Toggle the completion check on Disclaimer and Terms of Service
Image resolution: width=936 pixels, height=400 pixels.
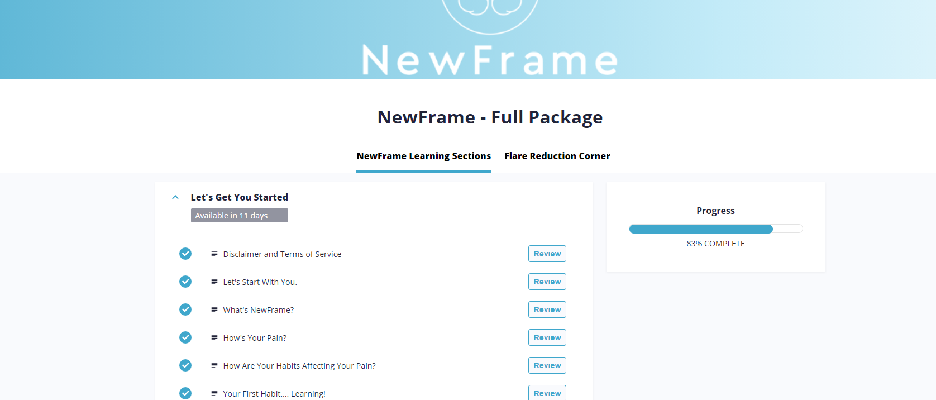(185, 254)
